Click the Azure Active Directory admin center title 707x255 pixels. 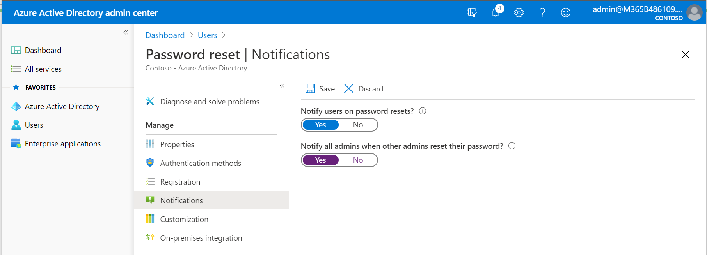[85, 13]
